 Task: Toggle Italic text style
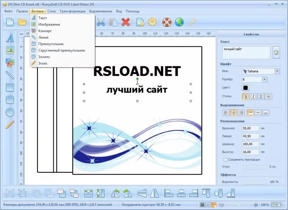pos(253,97)
